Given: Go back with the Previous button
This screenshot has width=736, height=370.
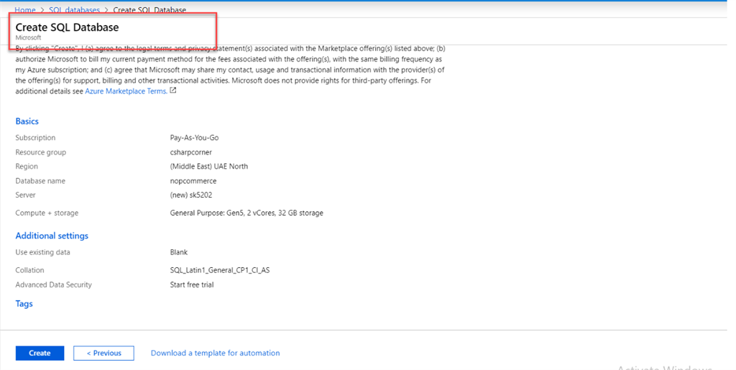Looking at the screenshot, I should coord(103,353).
